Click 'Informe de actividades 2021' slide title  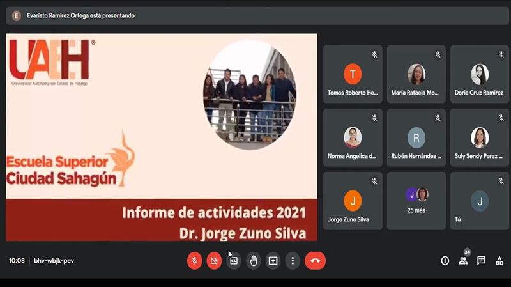pos(214,213)
